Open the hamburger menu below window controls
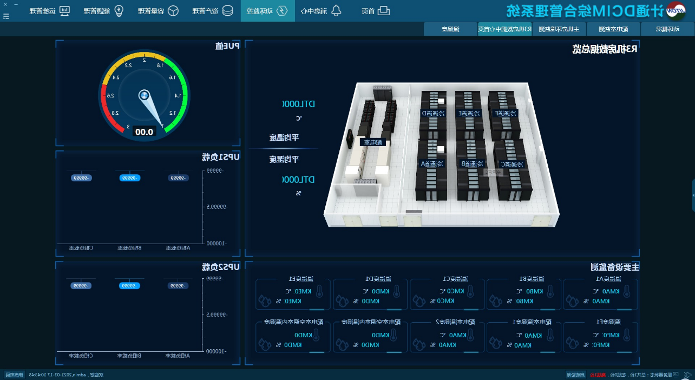 tap(6, 16)
